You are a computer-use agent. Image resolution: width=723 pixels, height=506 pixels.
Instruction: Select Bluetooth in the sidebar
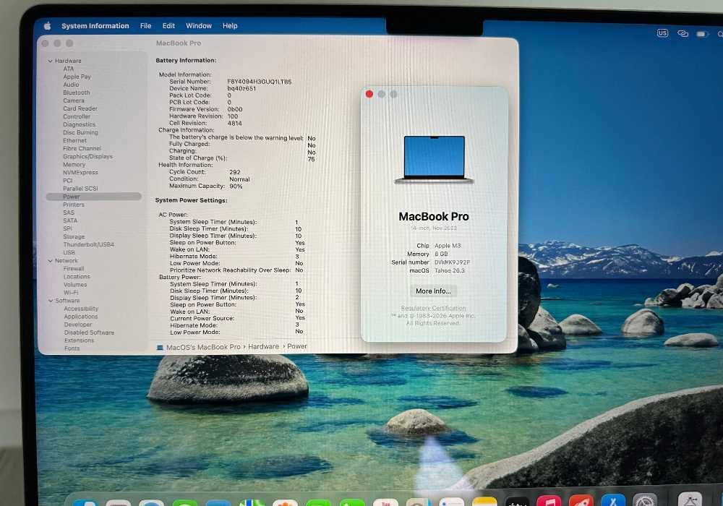pos(77,93)
